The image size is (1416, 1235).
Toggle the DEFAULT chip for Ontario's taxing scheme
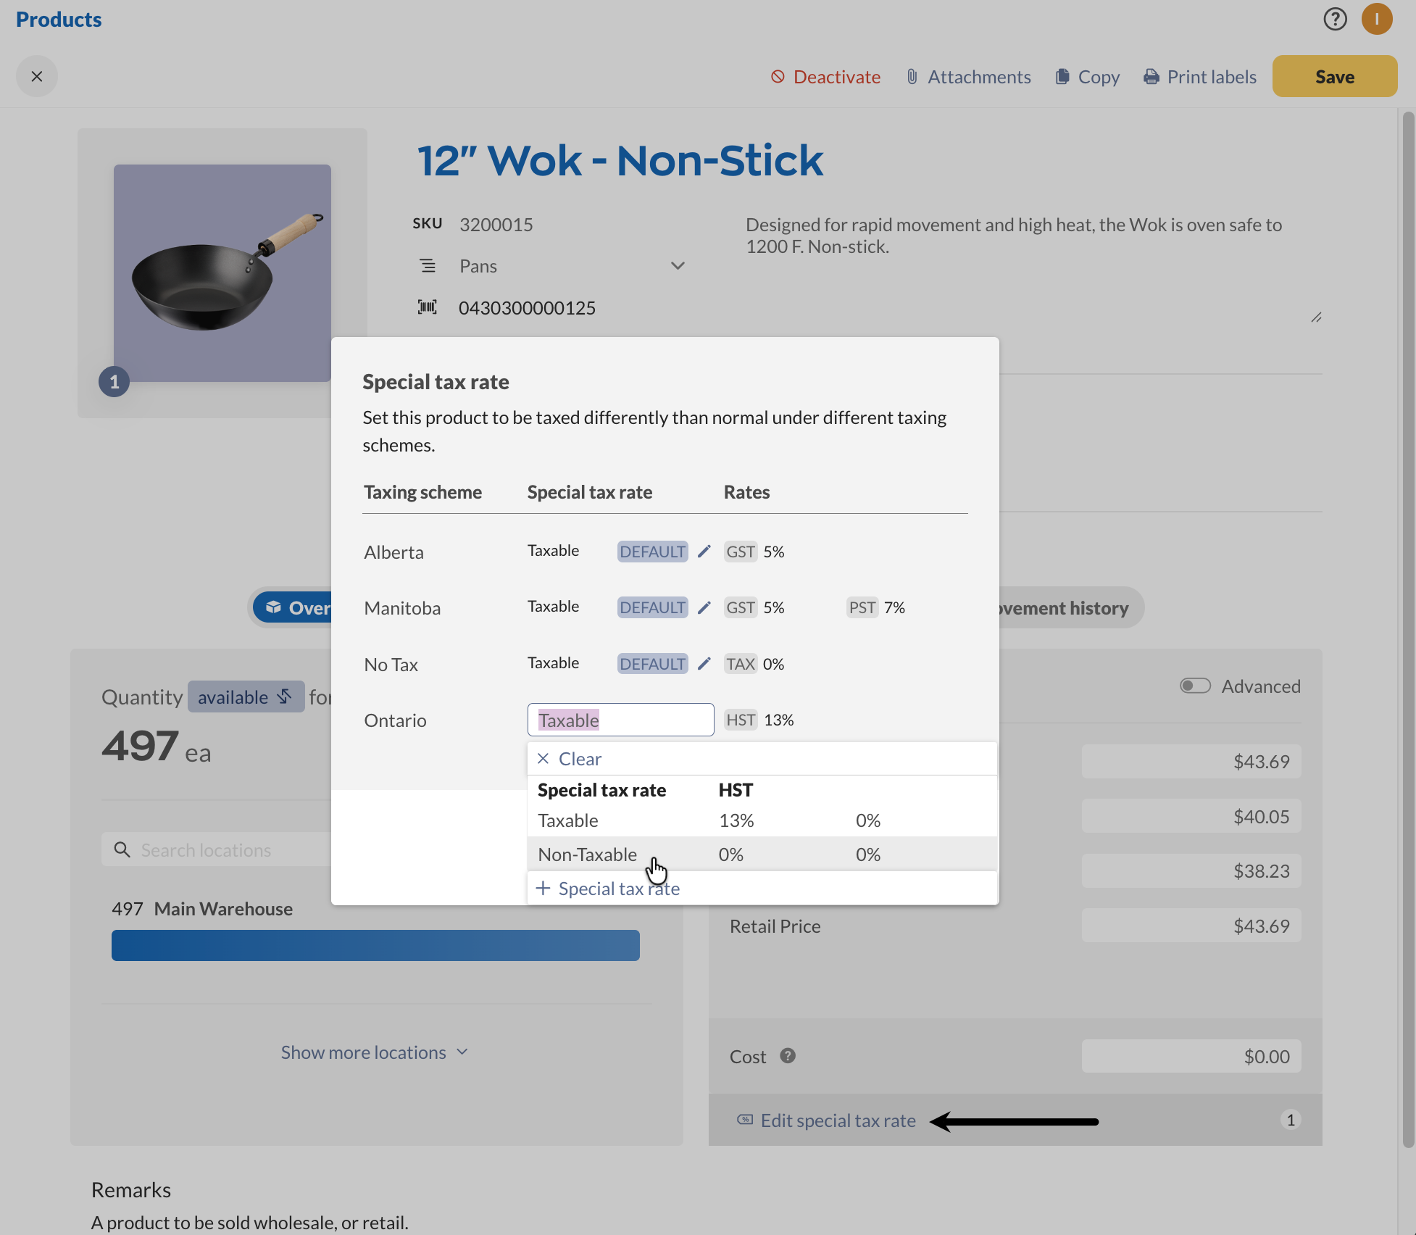(620, 719)
